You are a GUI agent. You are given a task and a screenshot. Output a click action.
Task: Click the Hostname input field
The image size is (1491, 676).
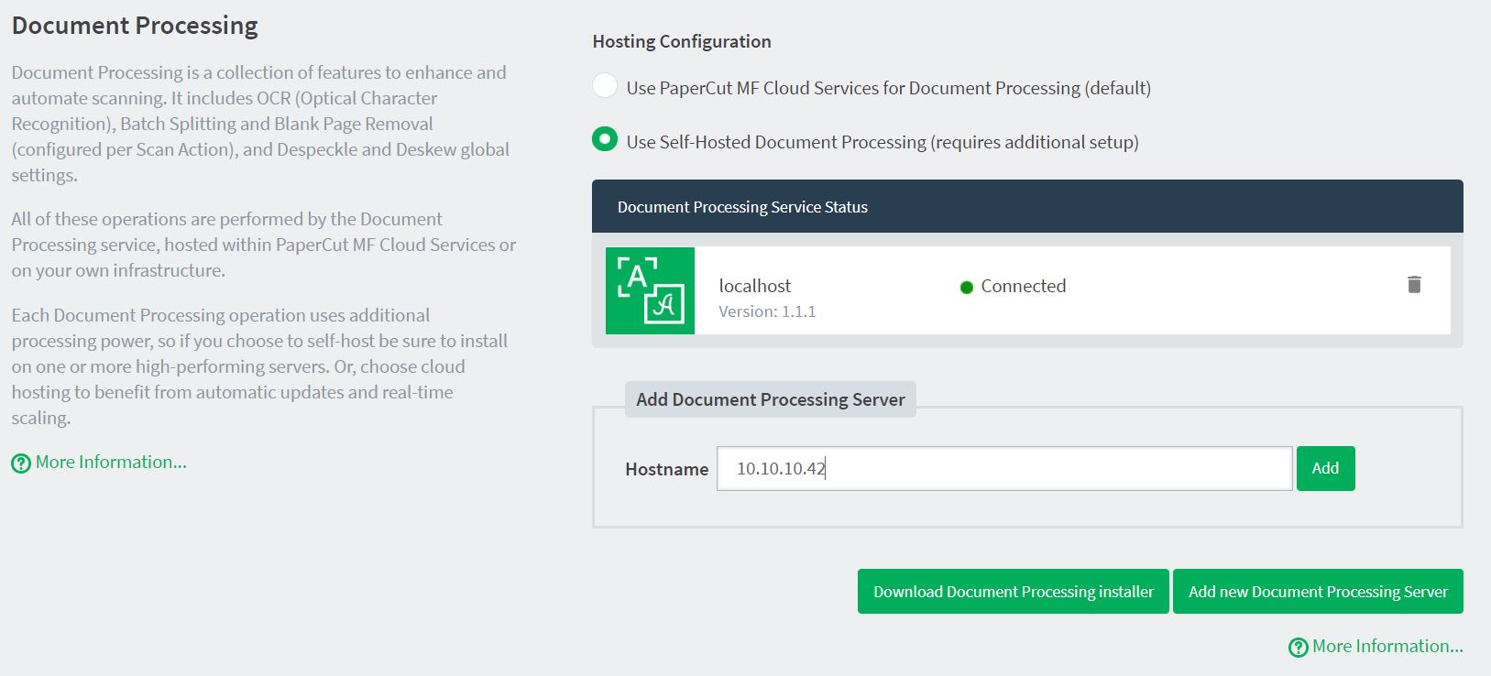coord(1004,469)
